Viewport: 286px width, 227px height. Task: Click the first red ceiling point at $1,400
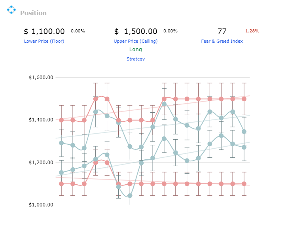61,120
